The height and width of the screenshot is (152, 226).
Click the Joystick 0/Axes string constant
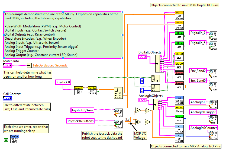(82, 110)
